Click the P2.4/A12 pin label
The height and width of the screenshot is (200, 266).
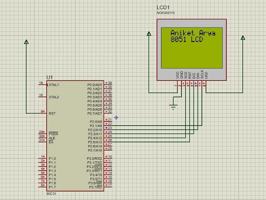(x=95, y=138)
